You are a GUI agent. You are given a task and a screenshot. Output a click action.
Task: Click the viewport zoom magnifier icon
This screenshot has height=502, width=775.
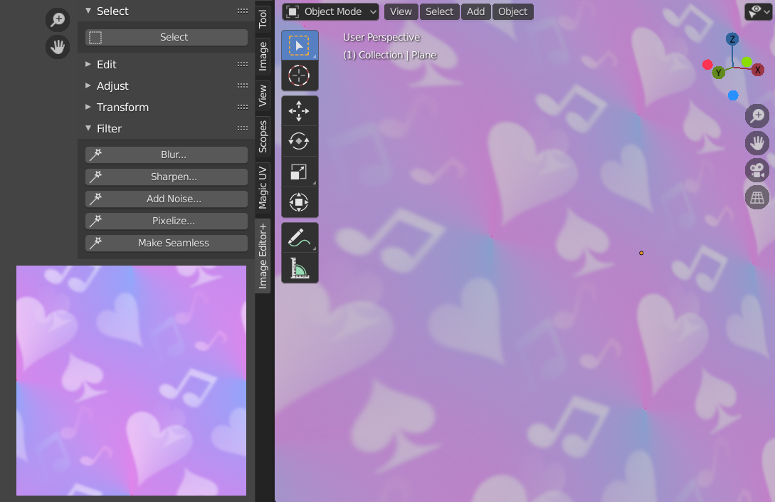(757, 116)
